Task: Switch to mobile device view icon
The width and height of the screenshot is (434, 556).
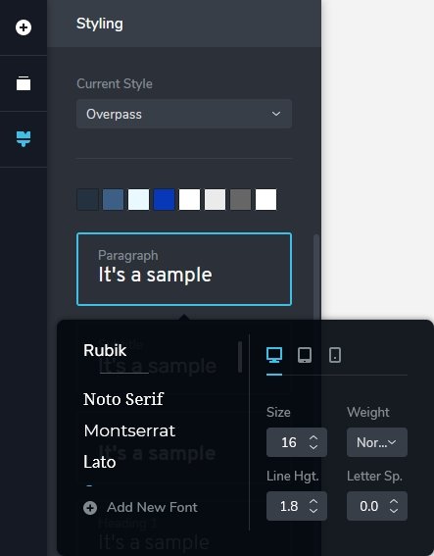Action: point(335,355)
